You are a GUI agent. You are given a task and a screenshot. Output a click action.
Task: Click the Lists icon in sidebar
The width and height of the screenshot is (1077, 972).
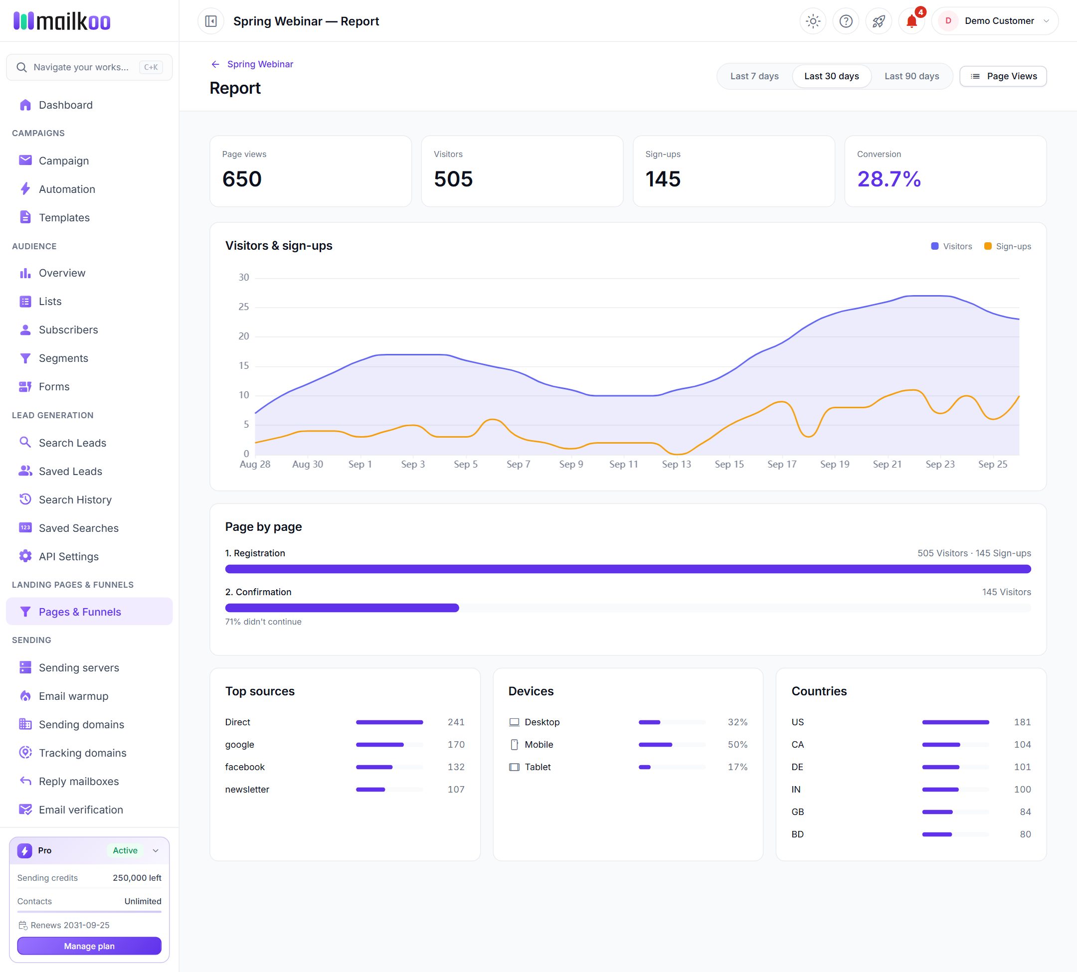point(25,301)
